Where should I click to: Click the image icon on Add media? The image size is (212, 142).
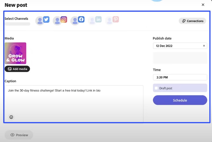[x=10, y=69]
